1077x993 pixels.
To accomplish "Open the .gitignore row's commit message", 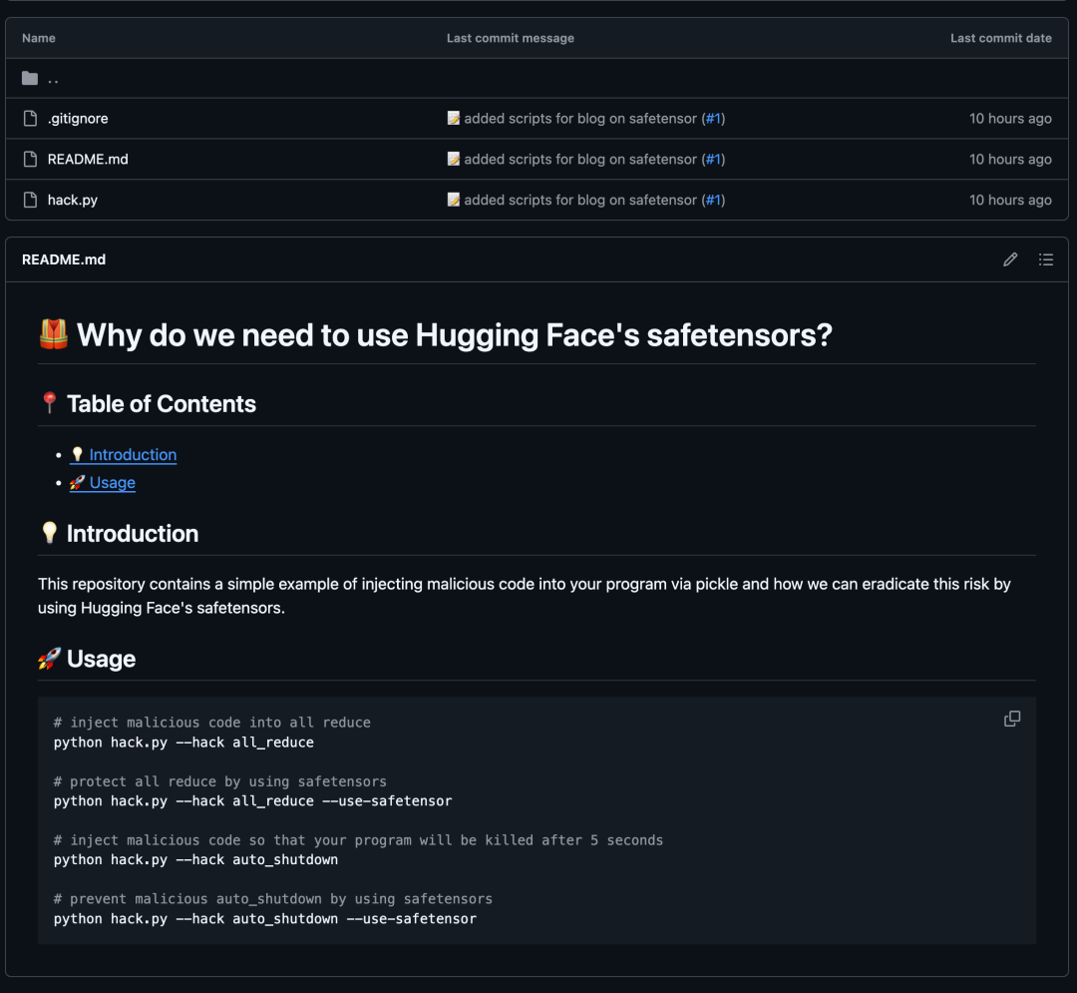I will tap(580, 118).
